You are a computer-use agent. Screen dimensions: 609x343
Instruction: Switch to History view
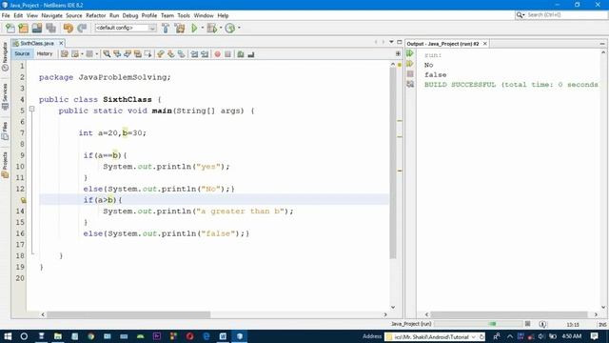[45, 54]
